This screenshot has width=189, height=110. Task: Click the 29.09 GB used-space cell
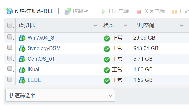(144, 38)
